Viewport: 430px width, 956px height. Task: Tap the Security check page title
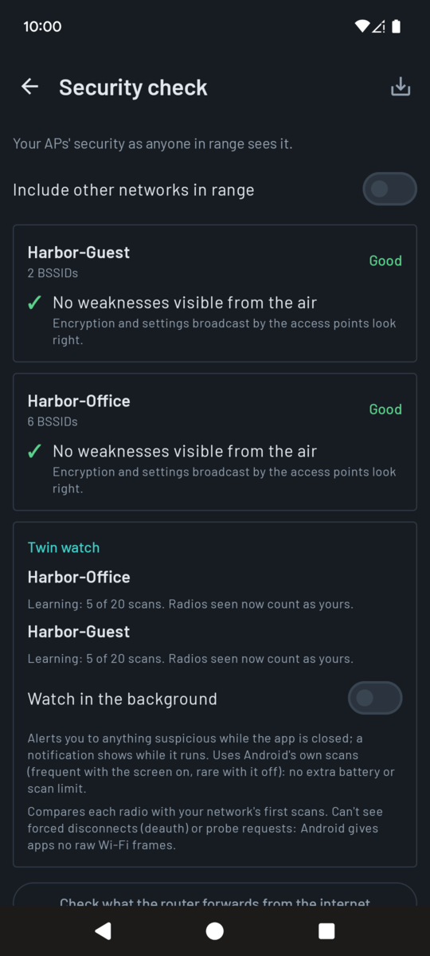(x=133, y=88)
